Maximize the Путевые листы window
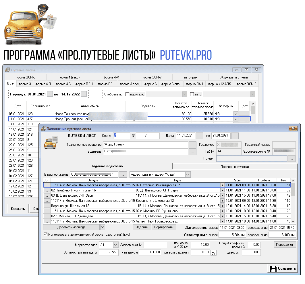 (x=246, y=70)
